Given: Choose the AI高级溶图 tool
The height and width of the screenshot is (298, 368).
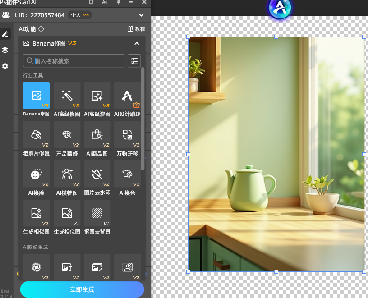Looking at the screenshot, I should pos(97,96).
